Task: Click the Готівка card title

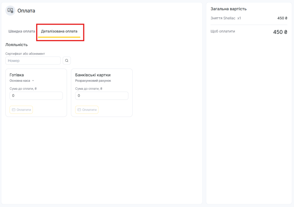Action: point(17,75)
